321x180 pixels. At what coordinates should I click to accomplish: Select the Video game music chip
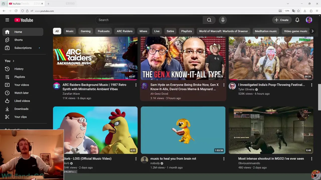[296, 31]
